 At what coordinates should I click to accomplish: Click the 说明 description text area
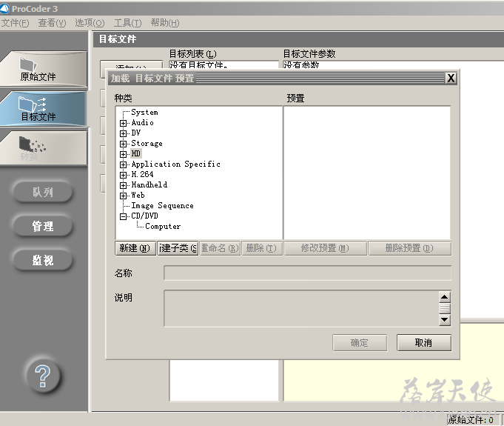(301, 308)
